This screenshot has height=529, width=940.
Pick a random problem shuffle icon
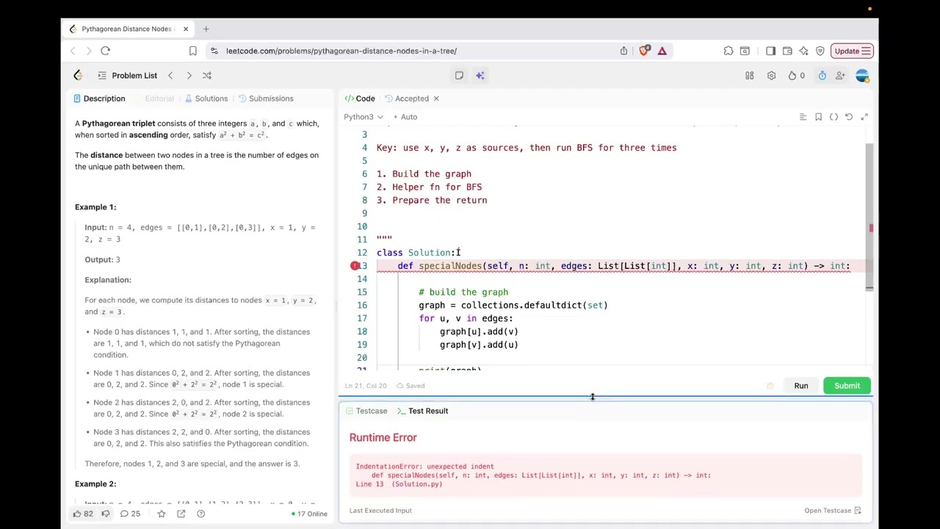(207, 76)
